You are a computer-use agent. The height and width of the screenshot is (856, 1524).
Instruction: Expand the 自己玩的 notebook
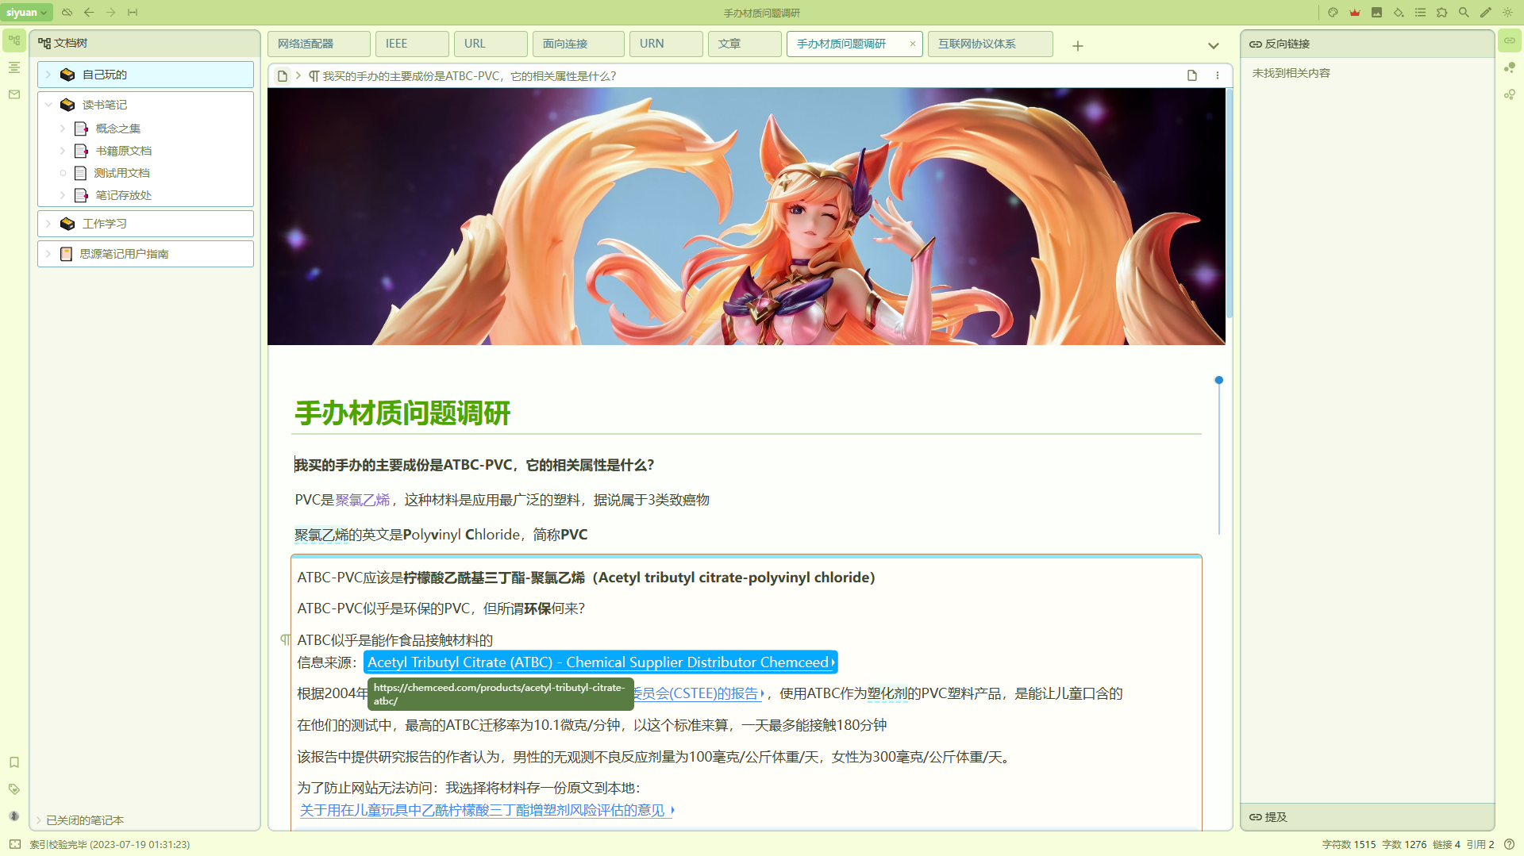(x=48, y=75)
